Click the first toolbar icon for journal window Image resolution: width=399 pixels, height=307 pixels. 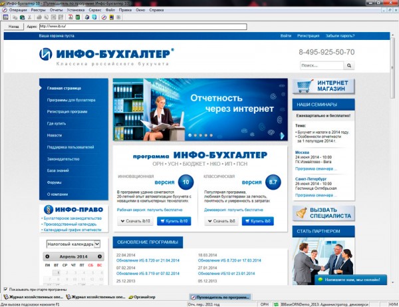point(5,17)
